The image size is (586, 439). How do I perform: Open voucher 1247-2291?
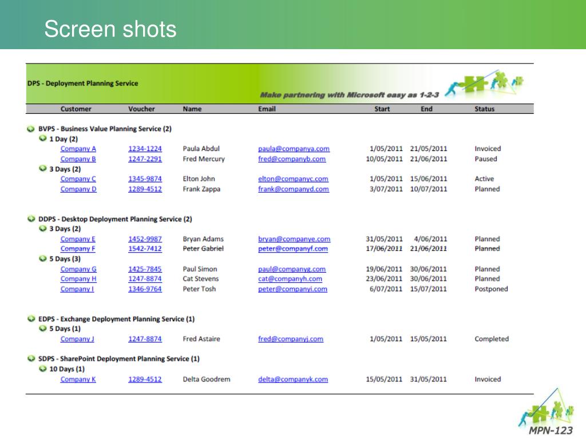point(145,159)
